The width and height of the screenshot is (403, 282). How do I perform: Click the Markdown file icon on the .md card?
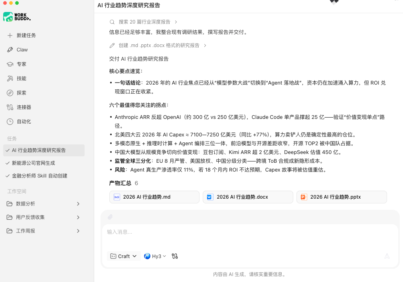(117, 197)
